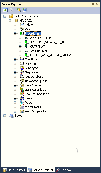Click the Functions folder icon
The width and height of the screenshot is (101, 173).
[22, 59]
